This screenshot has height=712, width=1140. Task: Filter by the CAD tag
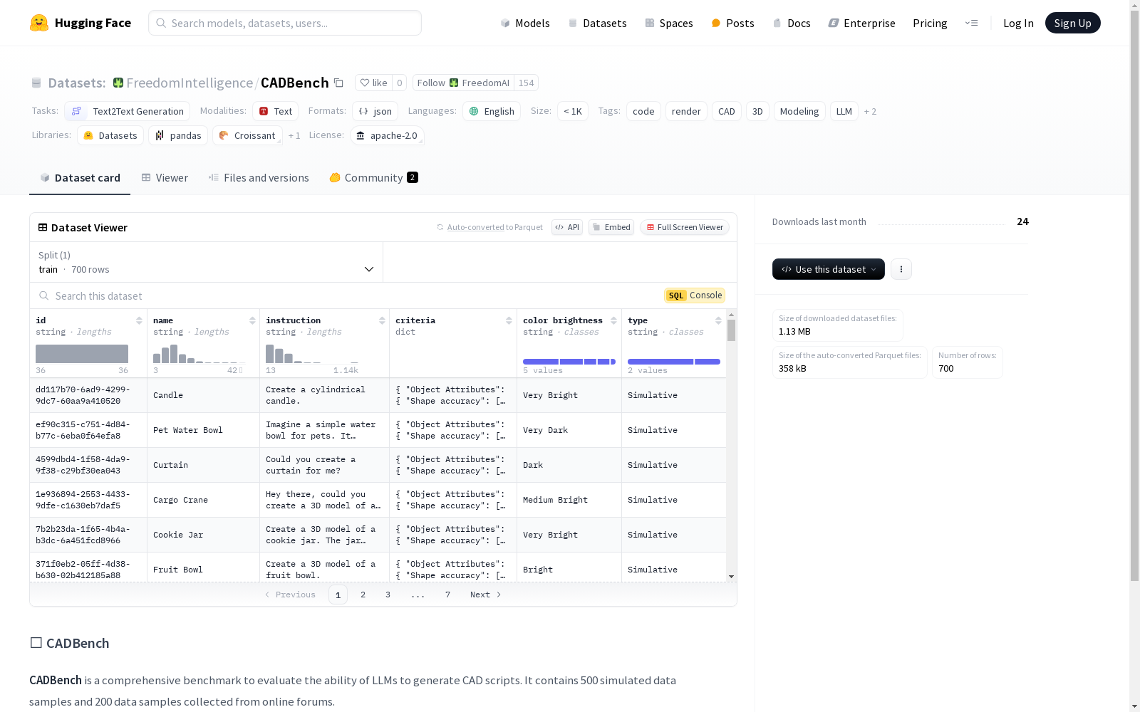(727, 111)
